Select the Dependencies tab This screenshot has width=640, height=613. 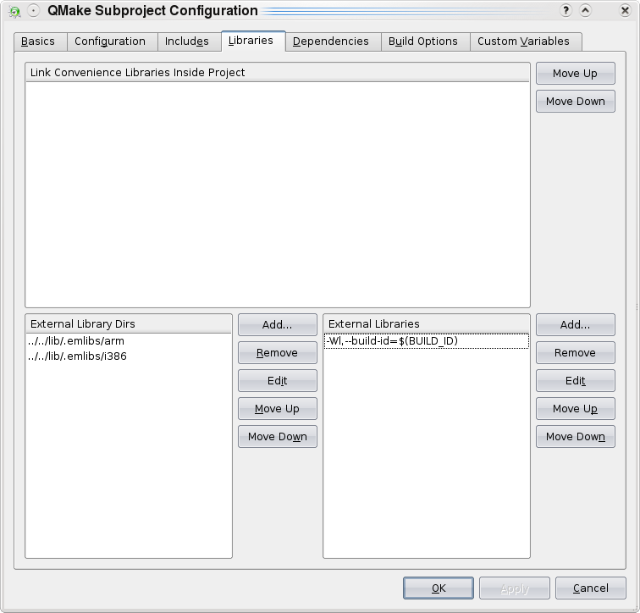coord(330,41)
